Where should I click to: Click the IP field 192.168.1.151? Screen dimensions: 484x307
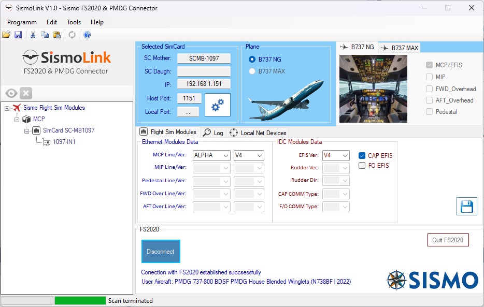point(204,84)
